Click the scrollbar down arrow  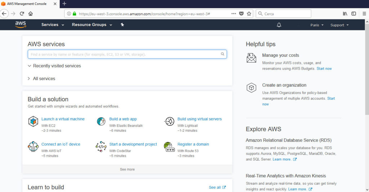(367, 189)
